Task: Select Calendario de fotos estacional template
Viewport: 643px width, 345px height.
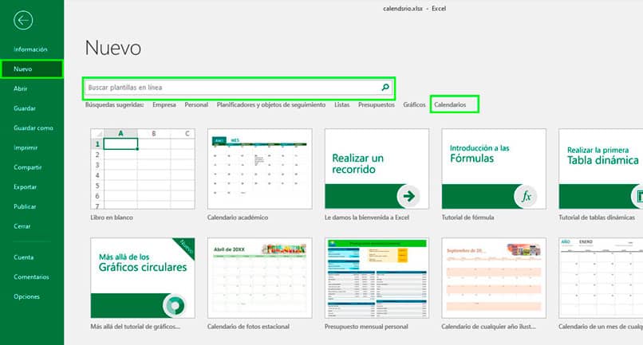Action: click(x=259, y=278)
